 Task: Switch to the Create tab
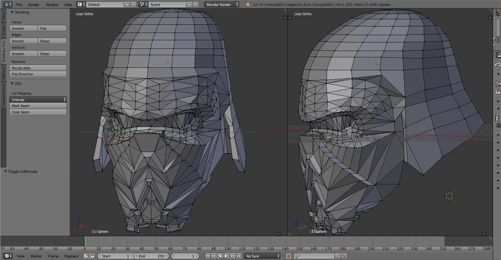(x=3, y=30)
